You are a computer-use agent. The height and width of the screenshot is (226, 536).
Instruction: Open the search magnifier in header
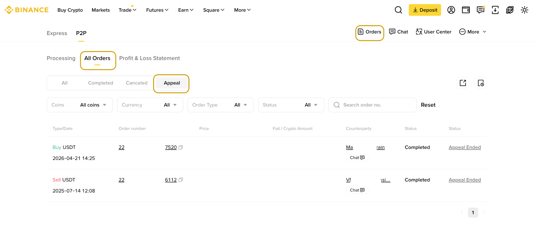[398, 10]
